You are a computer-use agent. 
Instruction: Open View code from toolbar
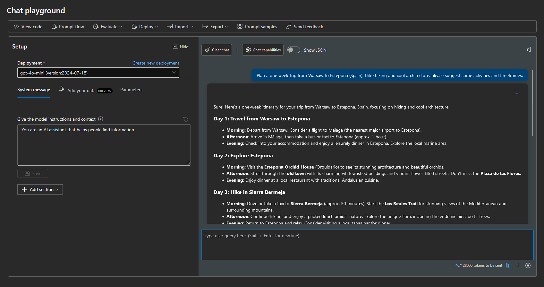pyautogui.click(x=28, y=27)
